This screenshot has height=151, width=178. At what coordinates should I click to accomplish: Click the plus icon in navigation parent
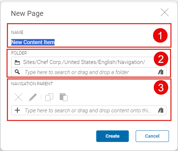coord(17,110)
